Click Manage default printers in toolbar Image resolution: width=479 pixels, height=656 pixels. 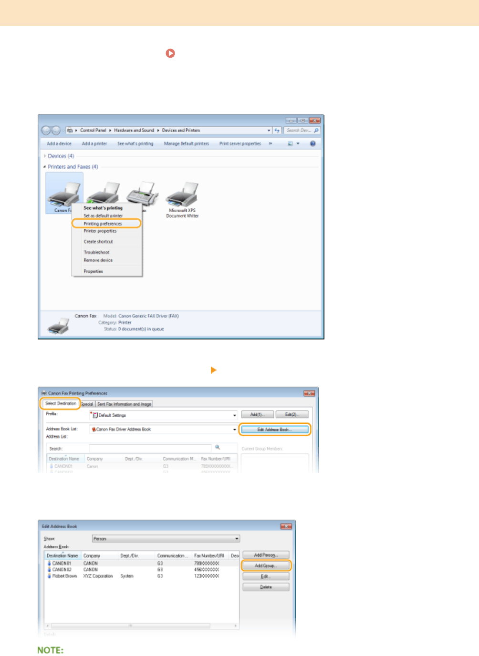tap(187, 143)
